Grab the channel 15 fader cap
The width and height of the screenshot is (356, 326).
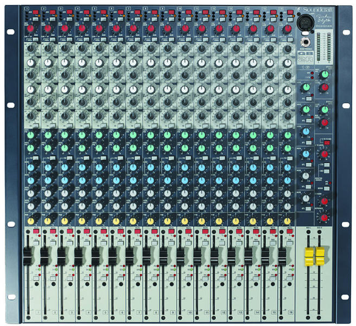[265, 256]
